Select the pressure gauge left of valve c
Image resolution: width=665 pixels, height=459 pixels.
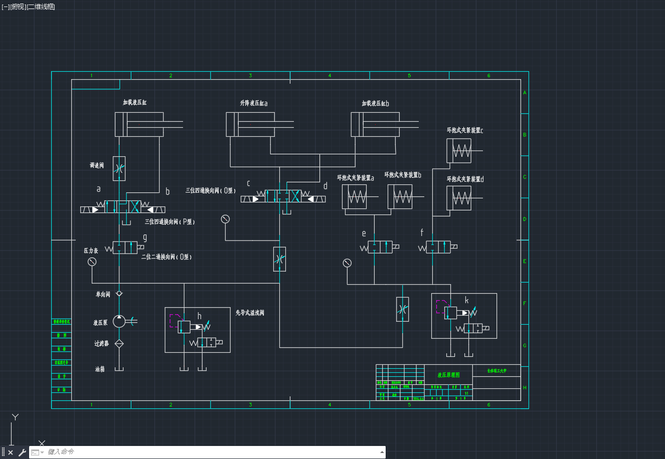(225, 219)
